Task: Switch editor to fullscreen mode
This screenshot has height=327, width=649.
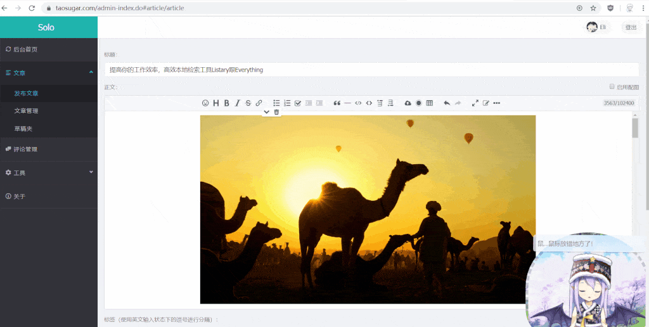Action: coord(475,103)
